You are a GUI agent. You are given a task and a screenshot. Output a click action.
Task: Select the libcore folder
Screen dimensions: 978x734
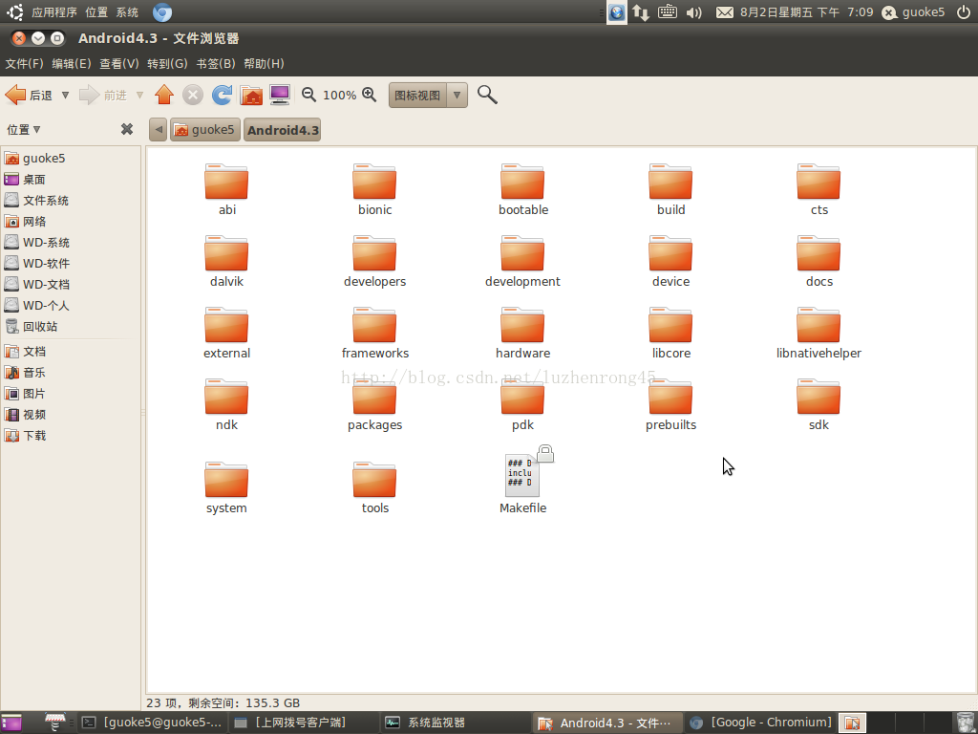(x=670, y=334)
